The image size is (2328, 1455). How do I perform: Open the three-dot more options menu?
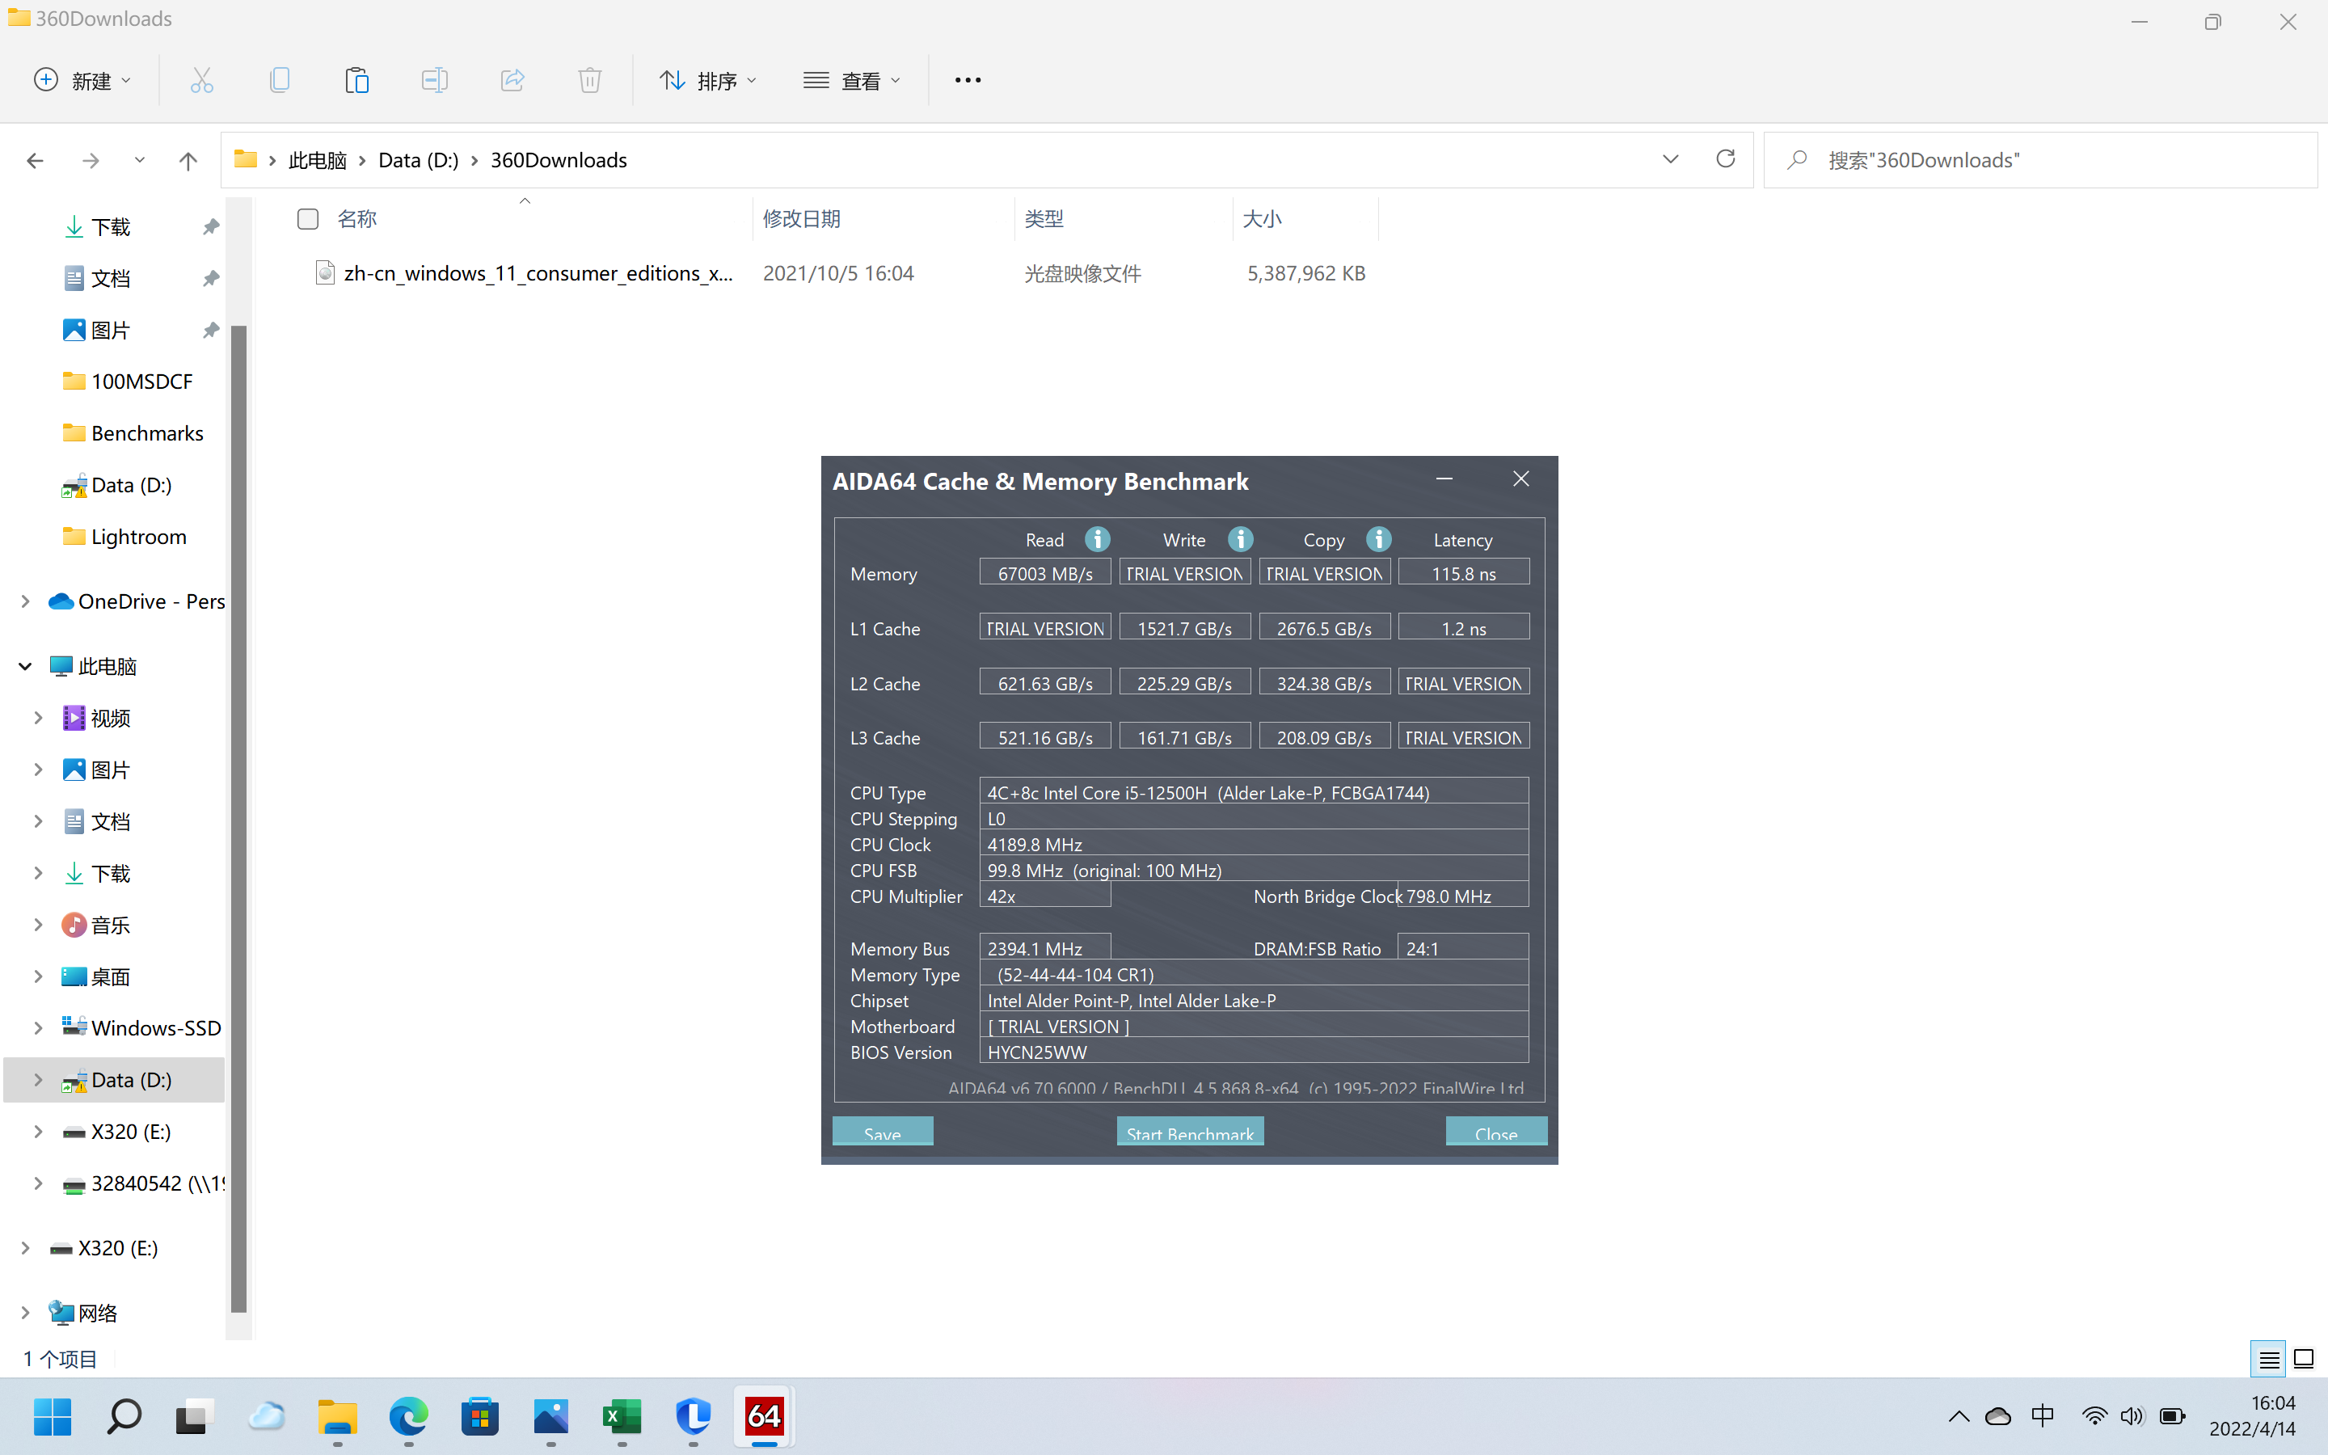pos(968,80)
